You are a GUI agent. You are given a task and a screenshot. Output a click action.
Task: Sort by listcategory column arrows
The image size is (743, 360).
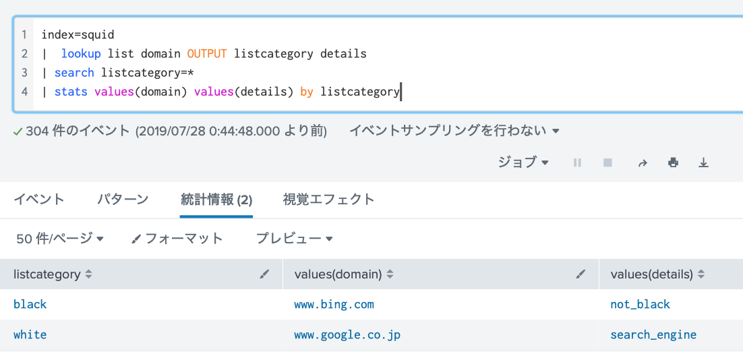88,274
